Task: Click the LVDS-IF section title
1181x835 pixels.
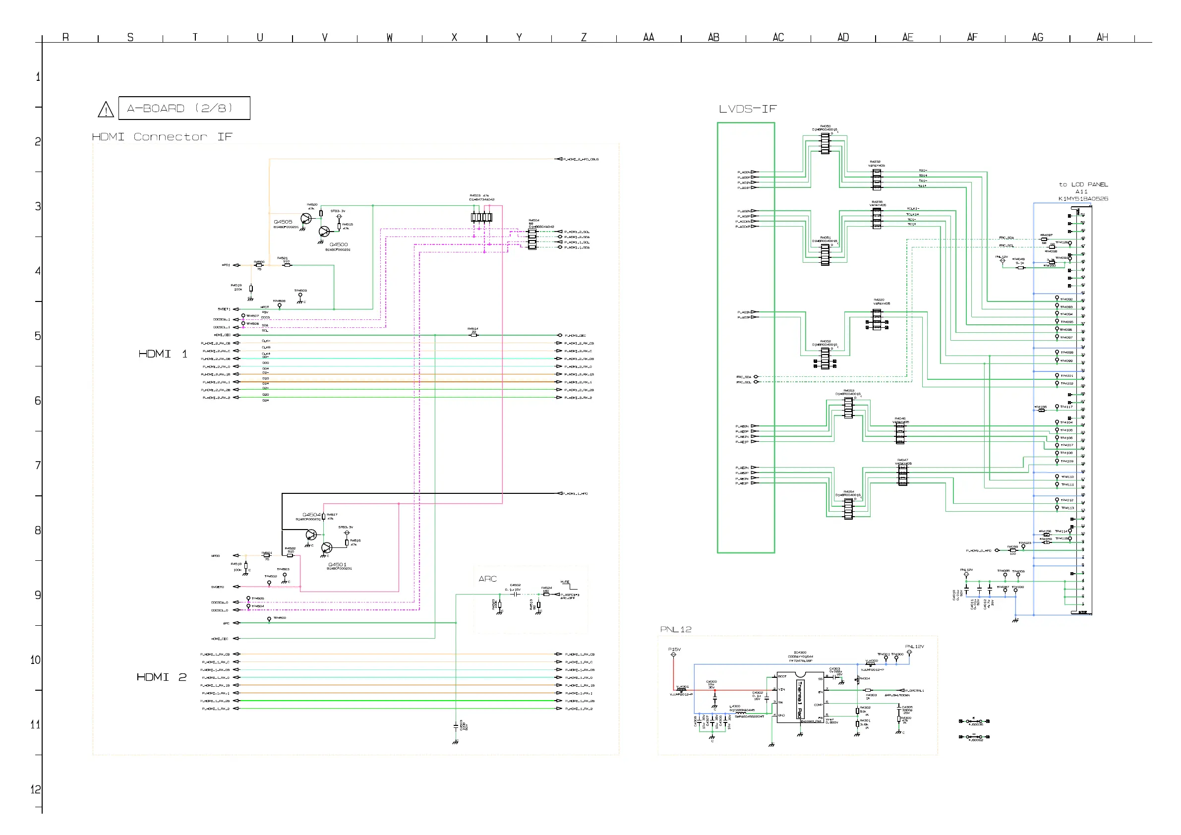Action: click(x=747, y=109)
